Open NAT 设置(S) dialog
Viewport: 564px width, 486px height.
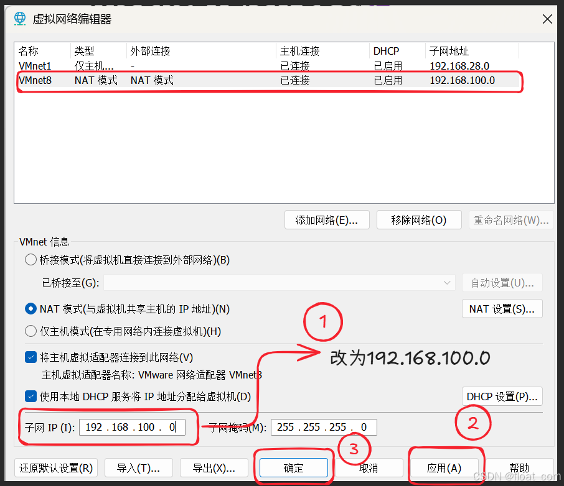click(x=502, y=309)
